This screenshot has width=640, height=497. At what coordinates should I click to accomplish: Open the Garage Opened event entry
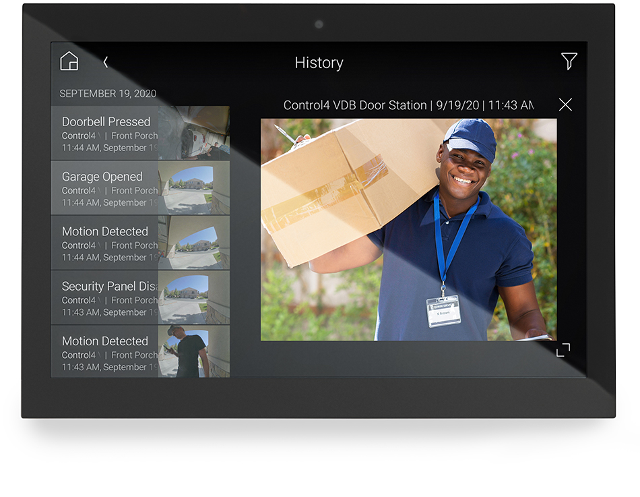point(106,188)
